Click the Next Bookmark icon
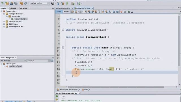Image resolution: width=181 pixels, height=102 pixels. (x=106, y=12)
